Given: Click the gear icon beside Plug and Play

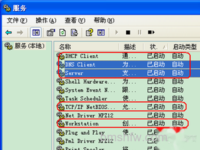Looking at the screenshot, I should click(x=60, y=132).
